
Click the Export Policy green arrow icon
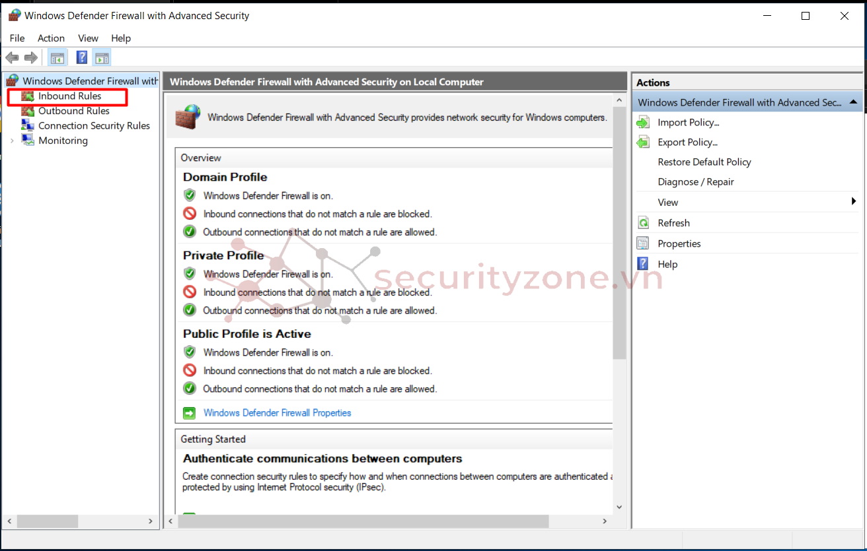[643, 143]
